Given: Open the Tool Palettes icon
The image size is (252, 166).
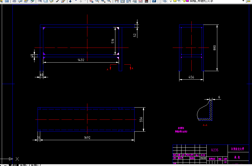Looking at the screenshot, I should point(128,1).
